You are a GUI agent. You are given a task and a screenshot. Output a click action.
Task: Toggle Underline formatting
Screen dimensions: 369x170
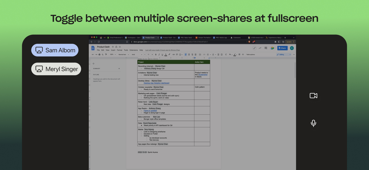[x=163, y=55]
